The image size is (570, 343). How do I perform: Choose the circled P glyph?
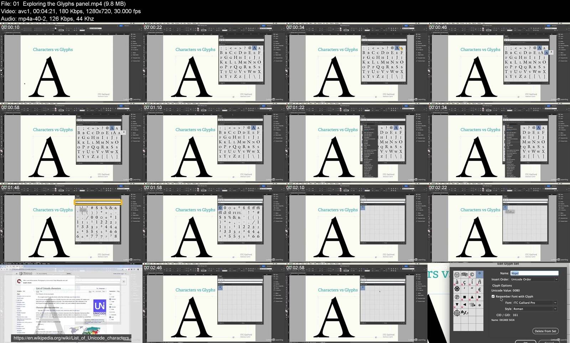coord(457,297)
